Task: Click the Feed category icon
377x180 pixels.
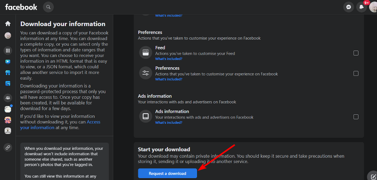Action: click(x=146, y=53)
